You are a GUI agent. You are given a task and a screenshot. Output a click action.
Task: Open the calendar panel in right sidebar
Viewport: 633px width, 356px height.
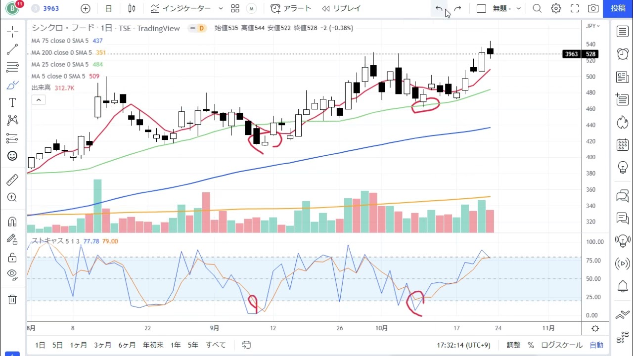point(622,145)
